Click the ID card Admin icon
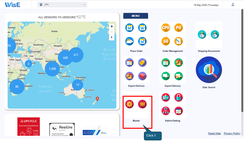The width and height of the screenshot is (244, 142). (166, 97)
